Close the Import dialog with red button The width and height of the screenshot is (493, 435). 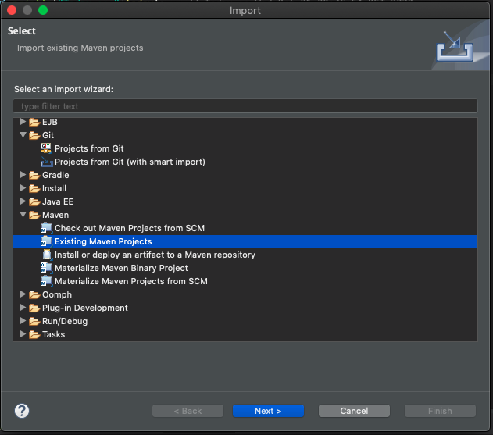coord(12,10)
